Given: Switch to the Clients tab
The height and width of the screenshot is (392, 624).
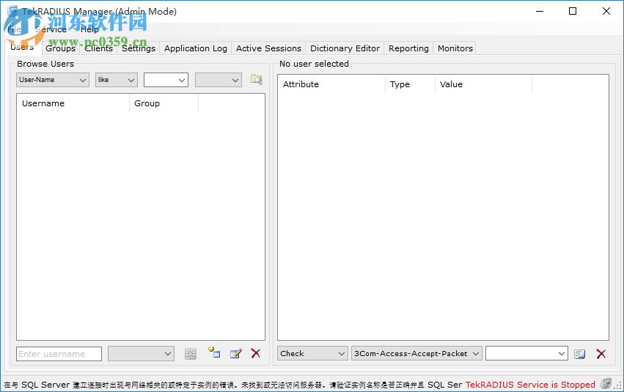Looking at the screenshot, I should pyautogui.click(x=99, y=48).
